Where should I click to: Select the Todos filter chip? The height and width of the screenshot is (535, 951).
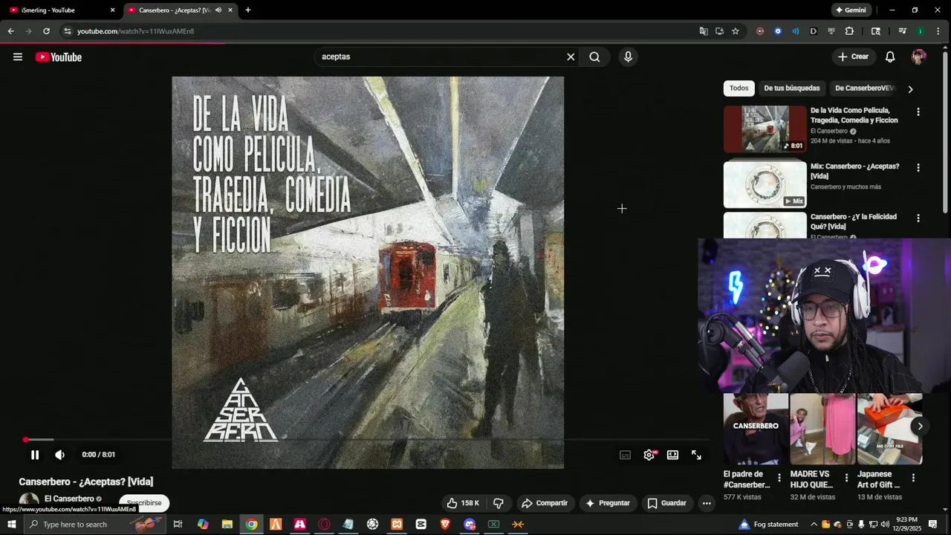pos(739,88)
